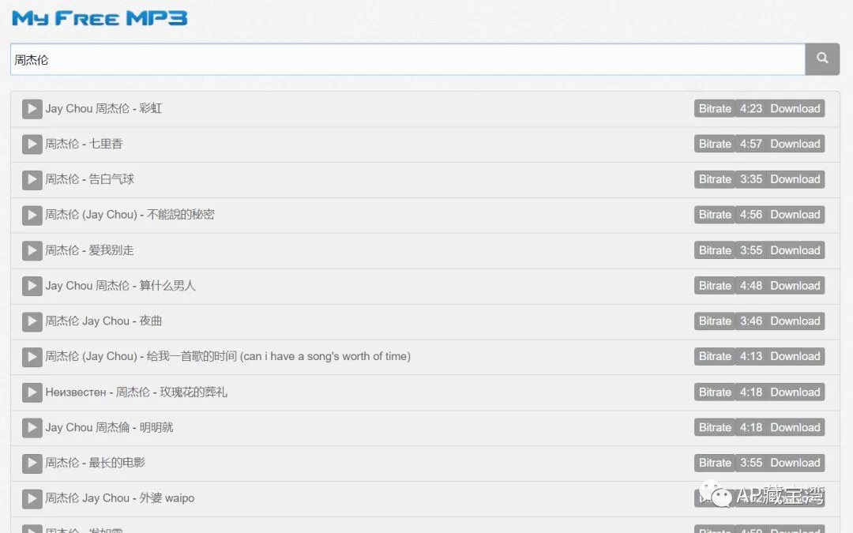Viewport: 853px width, 533px height.
Task: Open the My Free MP3 logo
Action: click(100, 18)
